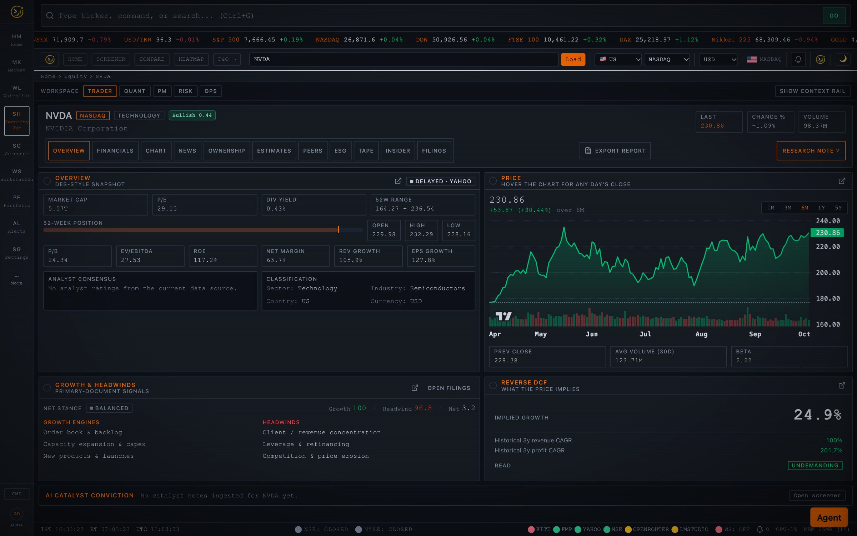Viewport: 857px width, 536px height.
Task: Switch to the Financials tab
Action: (115, 151)
